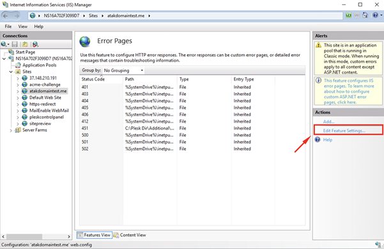Click the Save disk icon in Connections toolbar
This screenshot has width=384, height=249.
tap(15, 44)
